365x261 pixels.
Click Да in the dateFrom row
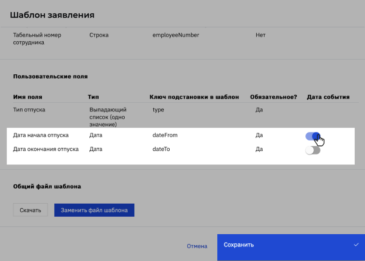click(x=259, y=135)
